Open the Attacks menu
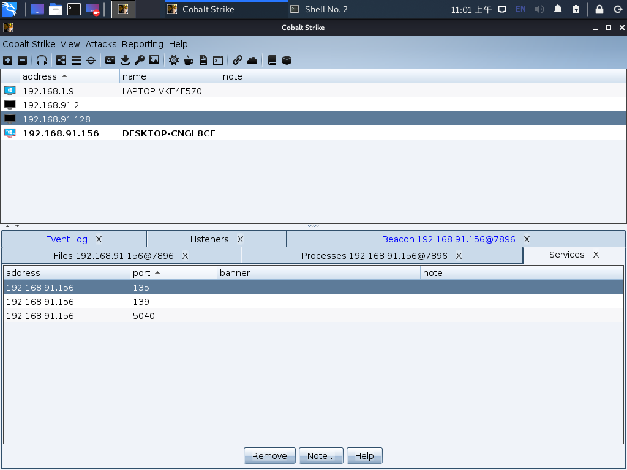Viewport: 627px width, 470px height. (x=101, y=44)
